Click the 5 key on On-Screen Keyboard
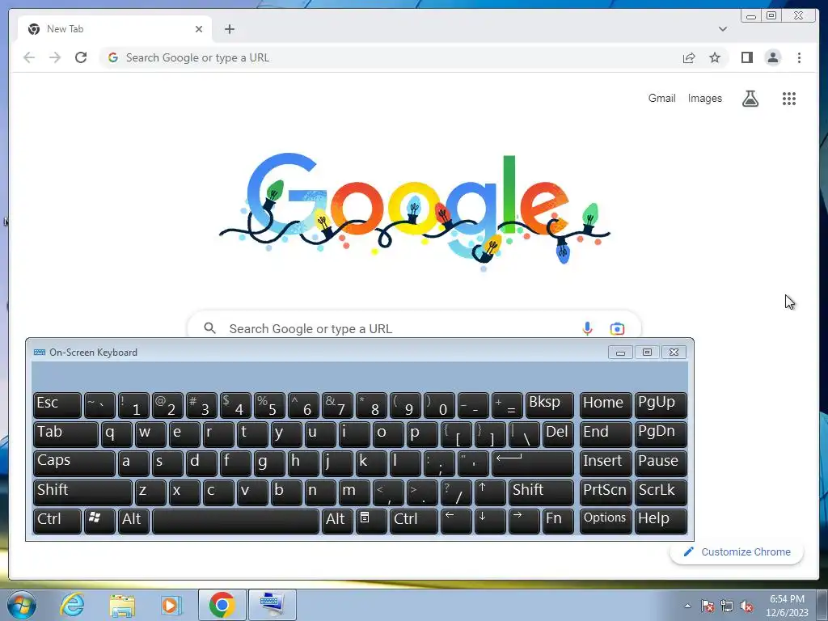The height and width of the screenshot is (621, 828). tap(269, 405)
